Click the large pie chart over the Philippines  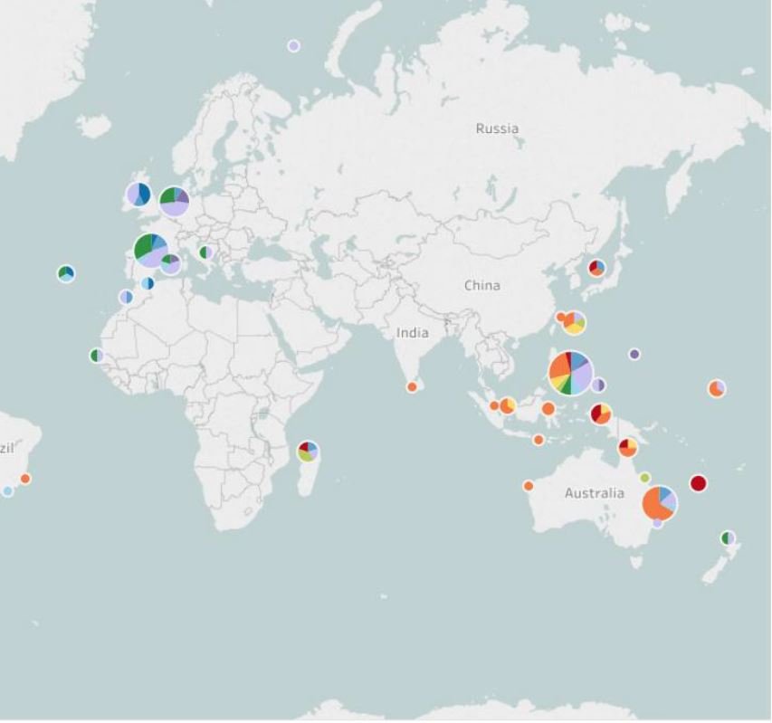pos(571,373)
